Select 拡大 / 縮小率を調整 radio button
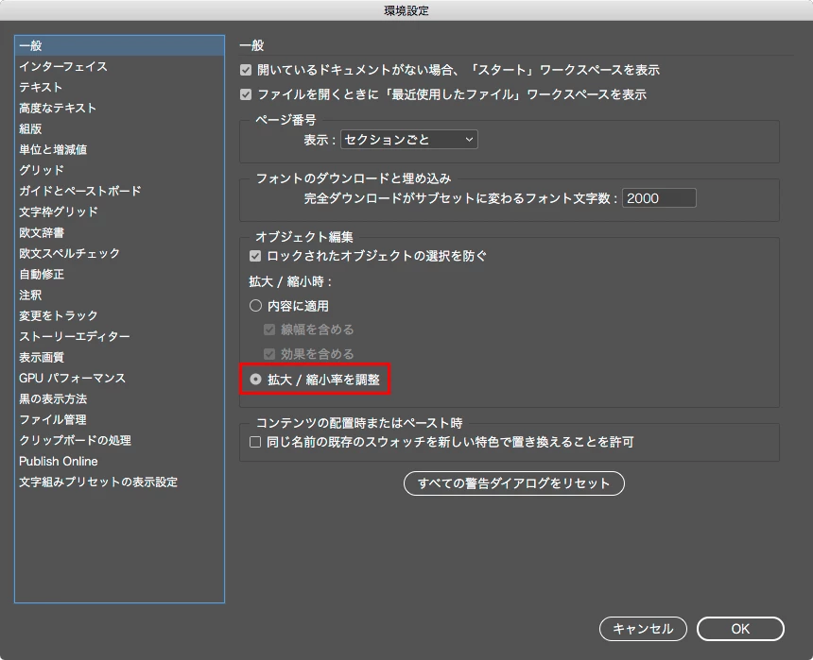The height and width of the screenshot is (660, 813). [255, 380]
